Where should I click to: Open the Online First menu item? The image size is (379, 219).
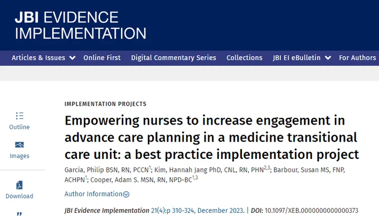point(102,58)
